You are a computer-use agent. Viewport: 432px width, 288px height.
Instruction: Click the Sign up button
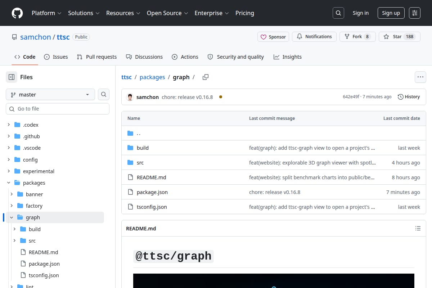(391, 13)
